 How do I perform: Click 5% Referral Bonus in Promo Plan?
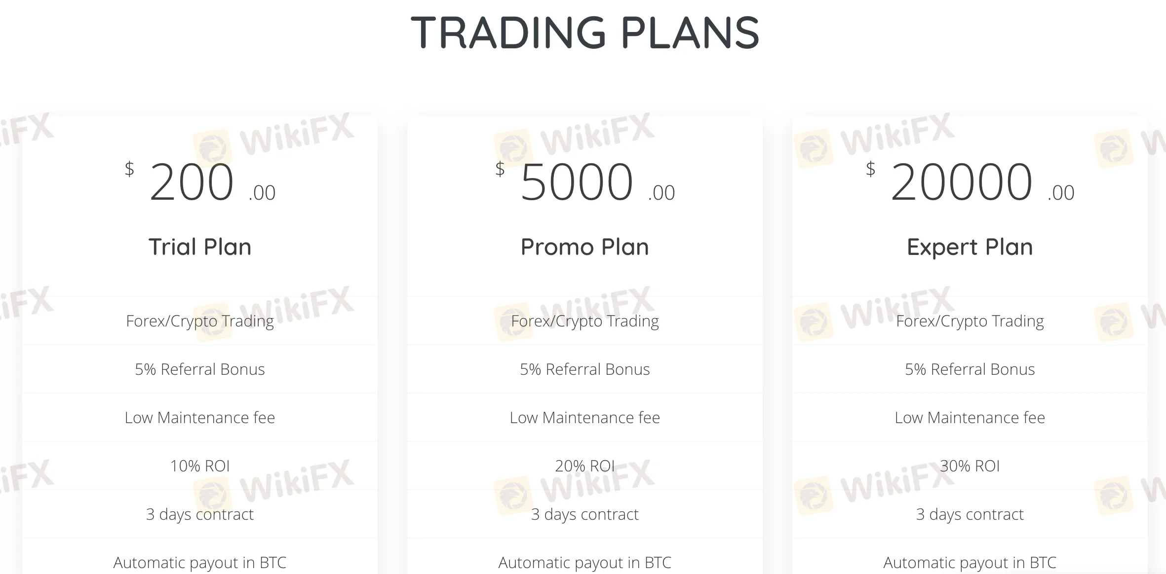click(584, 369)
